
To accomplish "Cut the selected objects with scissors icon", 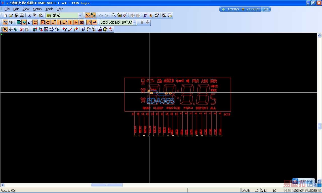I will coord(29,15).
